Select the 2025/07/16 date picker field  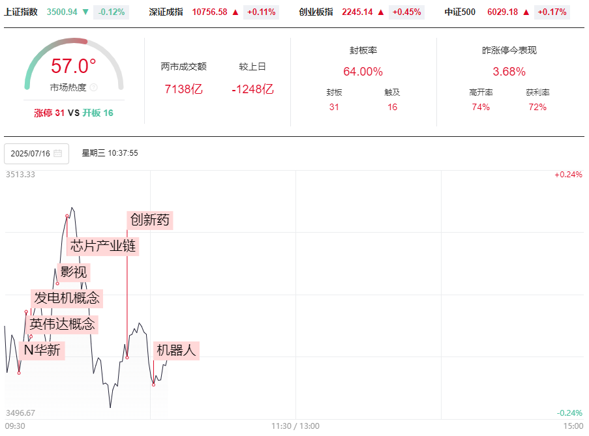[37, 154]
